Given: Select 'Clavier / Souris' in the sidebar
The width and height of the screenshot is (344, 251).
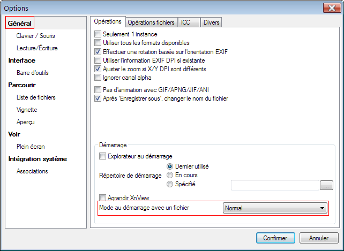Looking at the screenshot, I should pyautogui.click(x=35, y=36).
